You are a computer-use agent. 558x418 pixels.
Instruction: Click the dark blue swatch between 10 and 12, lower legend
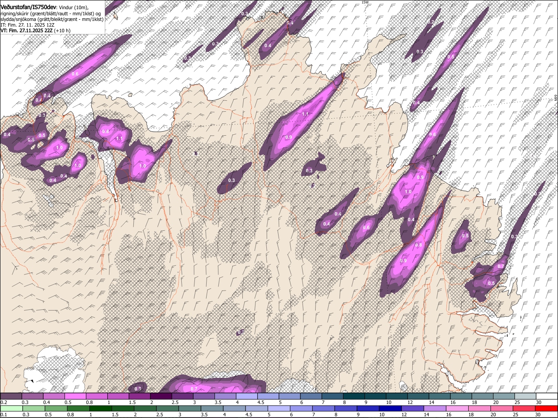(391, 409)
